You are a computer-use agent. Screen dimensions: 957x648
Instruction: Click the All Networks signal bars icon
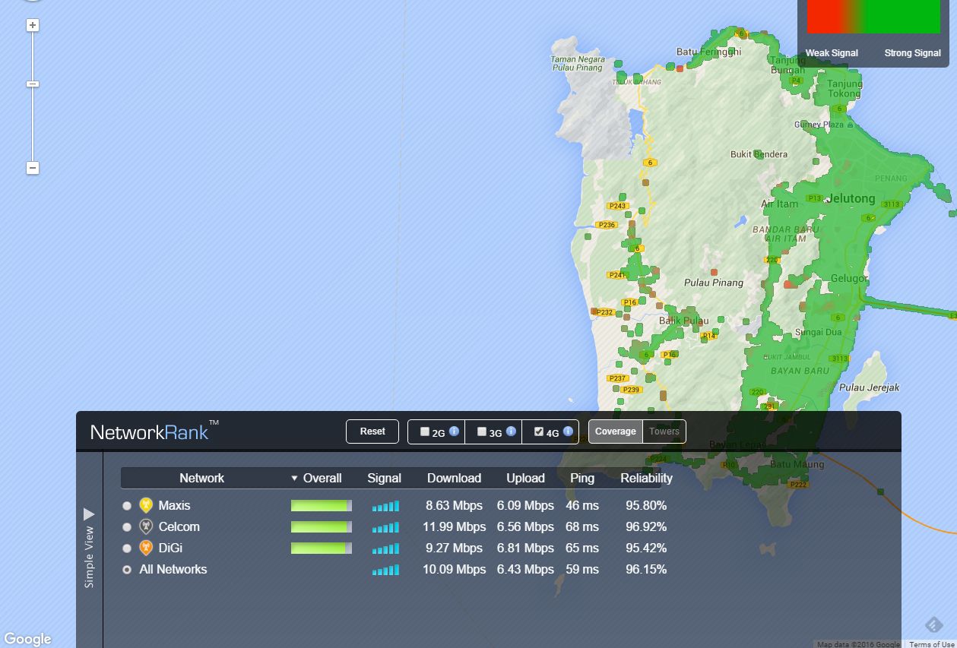click(x=385, y=570)
